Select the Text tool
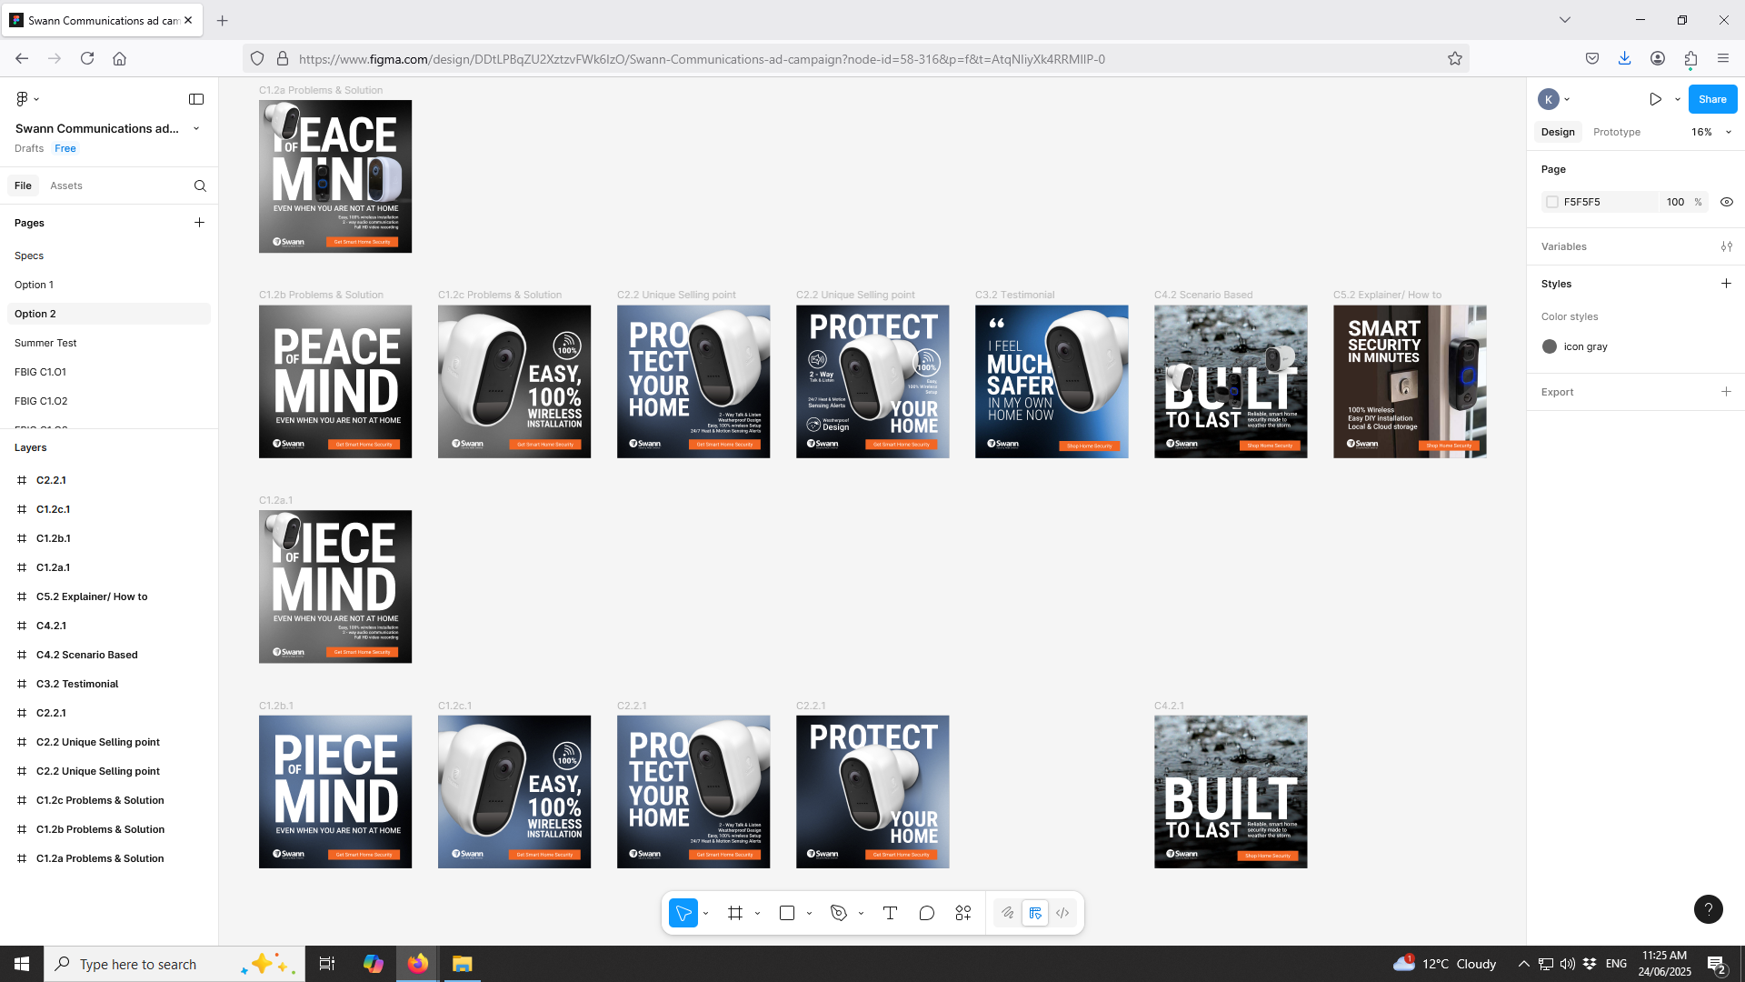 (890, 913)
